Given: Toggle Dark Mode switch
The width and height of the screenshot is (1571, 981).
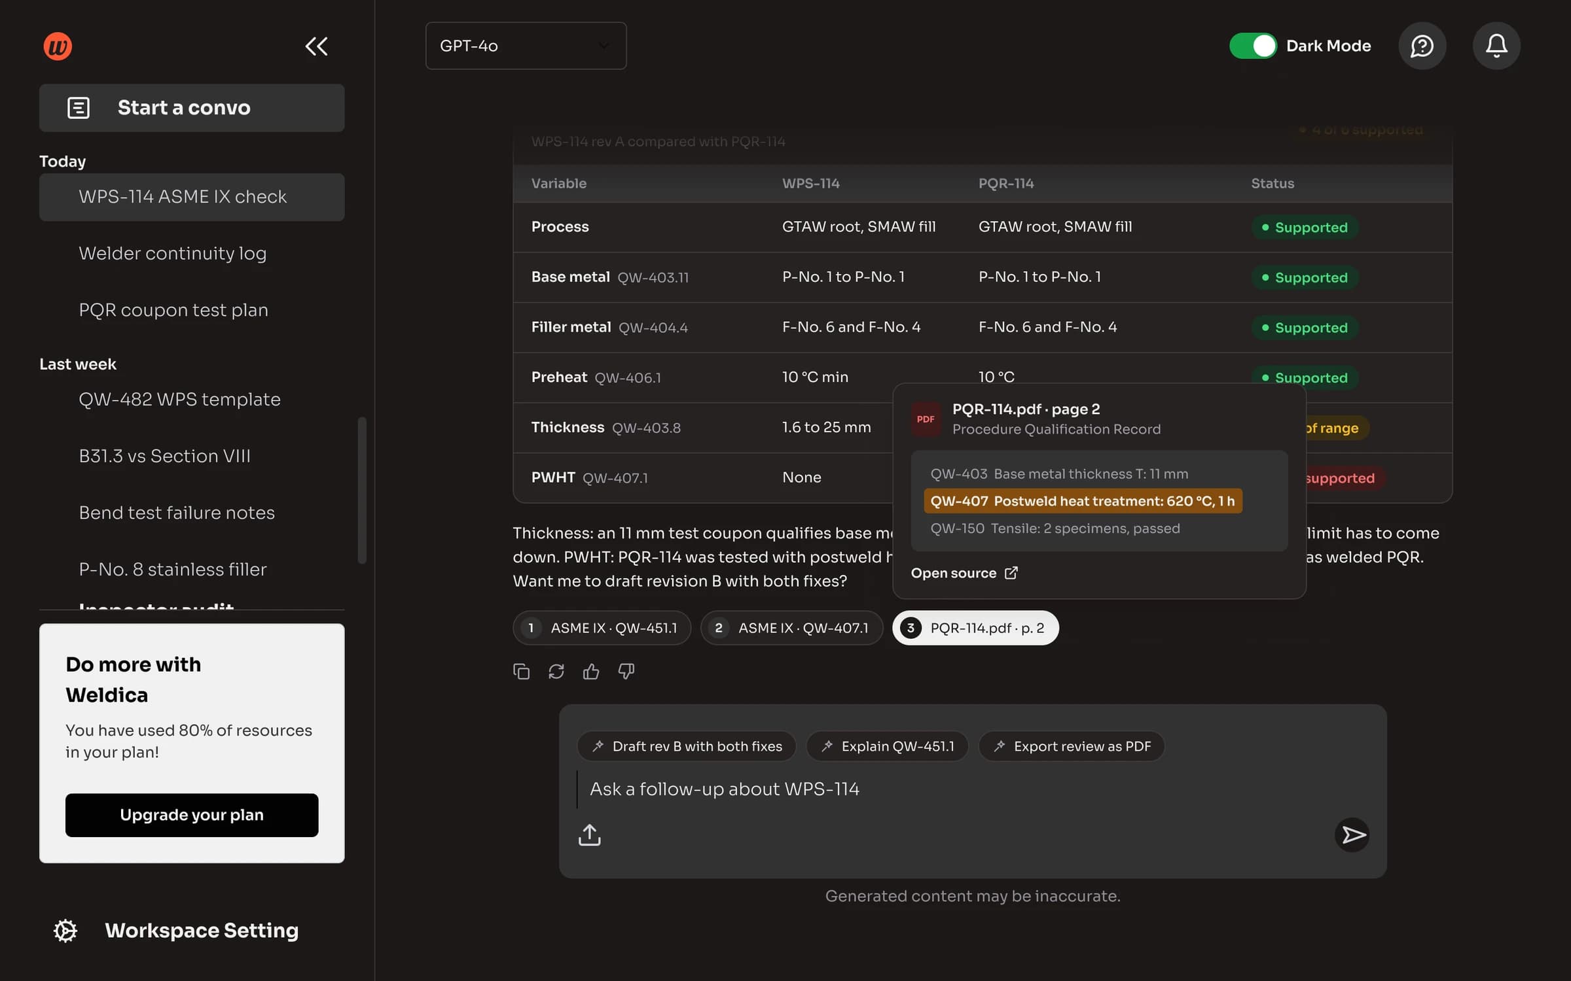Looking at the screenshot, I should (1253, 46).
